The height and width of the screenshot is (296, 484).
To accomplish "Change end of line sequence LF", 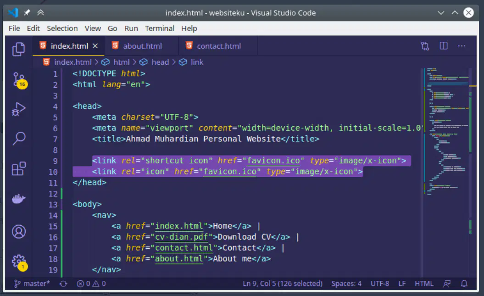I will coord(402,284).
